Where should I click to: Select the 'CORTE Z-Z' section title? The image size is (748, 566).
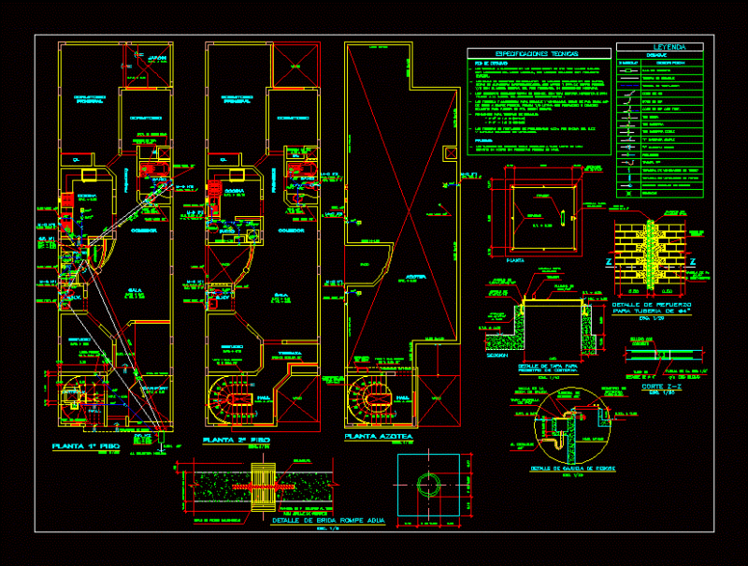point(661,386)
